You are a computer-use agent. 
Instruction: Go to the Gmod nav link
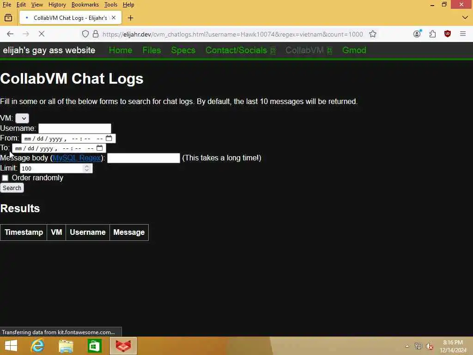click(x=354, y=50)
